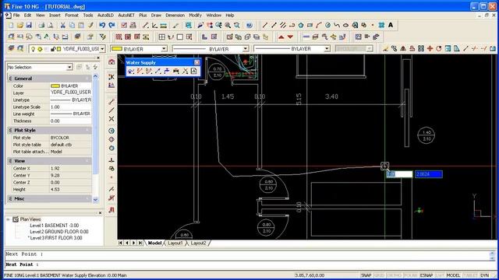Click the yellow Color BYLAYER swatch in properties
The height and width of the screenshot is (280, 499).
[x=55, y=86]
